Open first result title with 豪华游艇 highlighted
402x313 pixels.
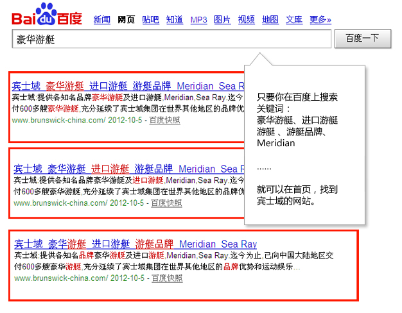(128, 86)
